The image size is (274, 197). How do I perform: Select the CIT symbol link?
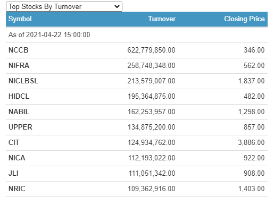coord(14,143)
